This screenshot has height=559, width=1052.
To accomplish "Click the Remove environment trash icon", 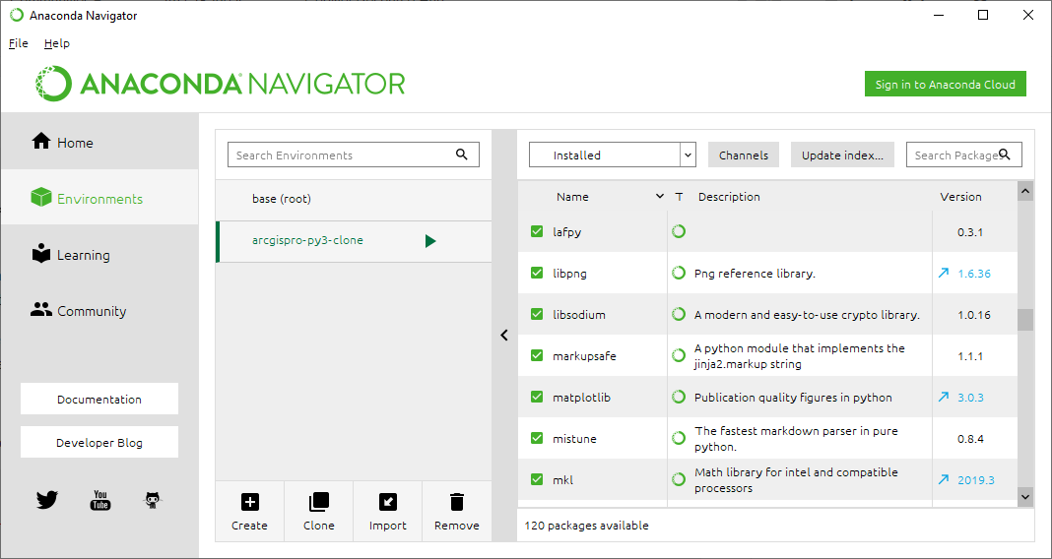I will click(x=457, y=501).
